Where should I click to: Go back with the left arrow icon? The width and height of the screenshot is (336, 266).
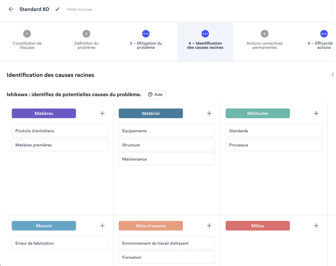(x=11, y=9)
